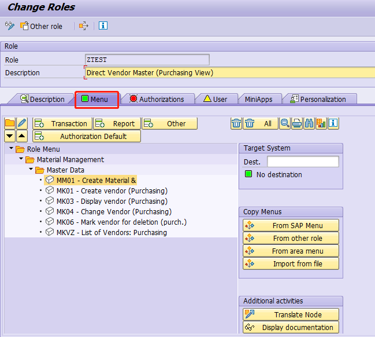The image size is (375, 337).
Task: Click the transport role truck icon
Action: tap(83, 25)
